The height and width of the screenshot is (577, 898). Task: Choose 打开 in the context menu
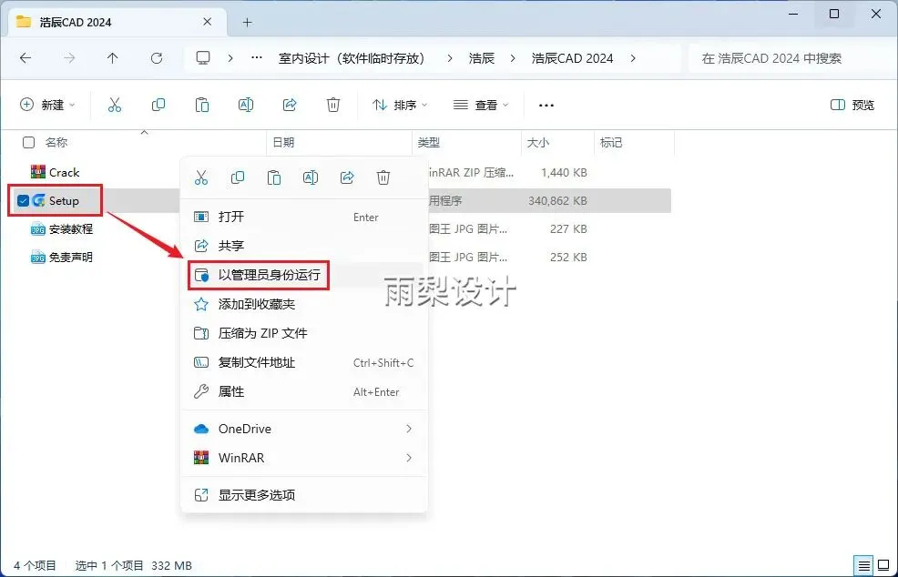pyautogui.click(x=303, y=217)
